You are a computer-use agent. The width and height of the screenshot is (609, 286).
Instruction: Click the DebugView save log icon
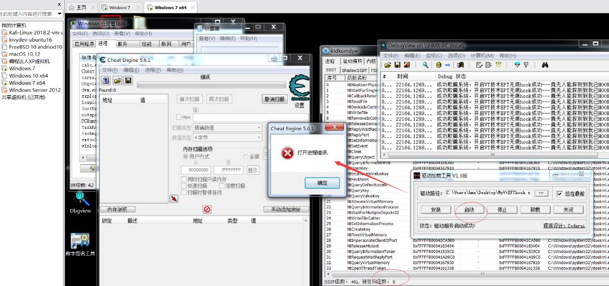pyautogui.click(x=397, y=65)
